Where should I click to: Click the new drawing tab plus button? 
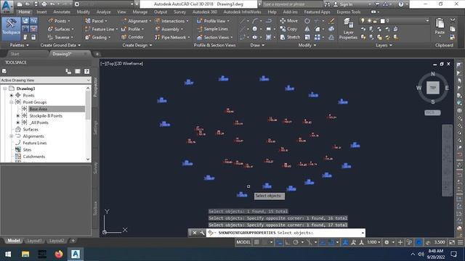pyautogui.click(x=97, y=54)
